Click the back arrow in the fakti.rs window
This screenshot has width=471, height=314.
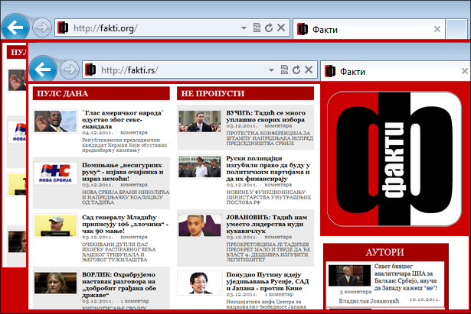44,70
